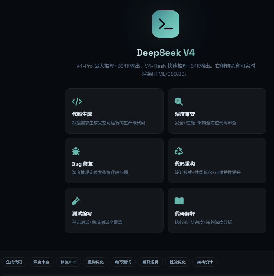Click the magnifier plus icon in 深度审查 card
The height and width of the screenshot is (276, 274).
[179, 102]
